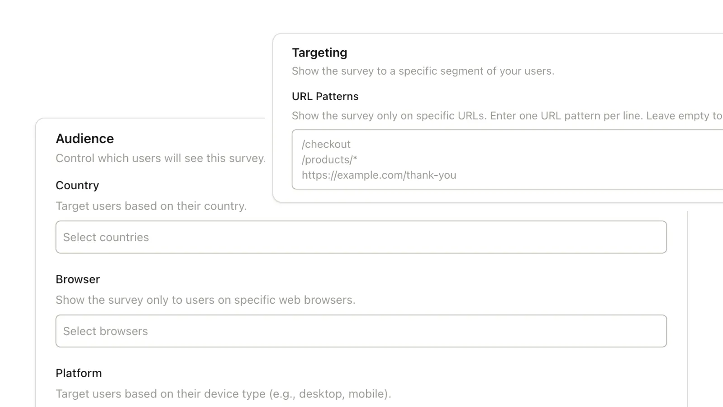
Task: Click the country targeting help text
Action: point(151,206)
